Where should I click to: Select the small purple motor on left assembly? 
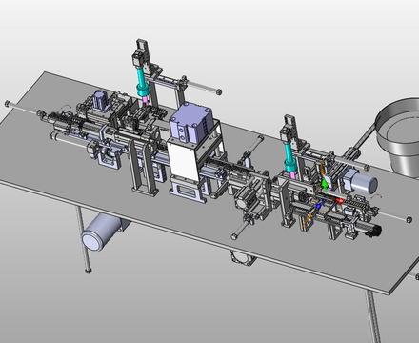click(99, 99)
